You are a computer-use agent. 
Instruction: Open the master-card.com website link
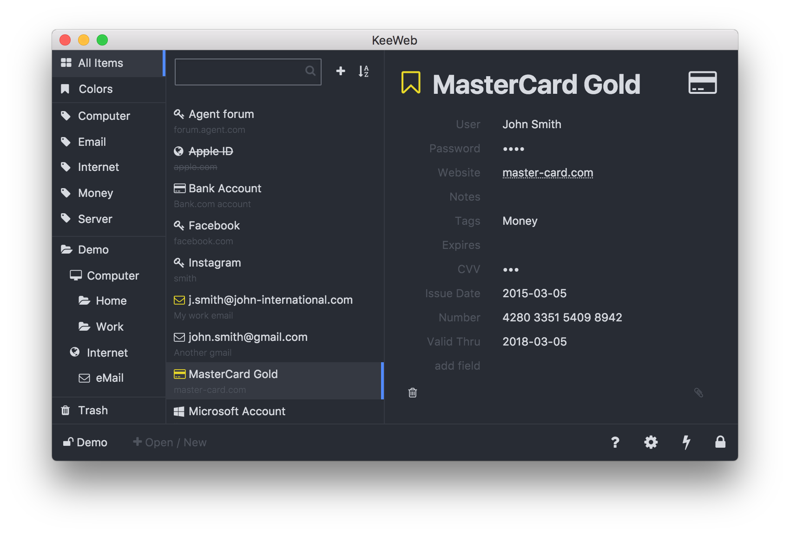548,173
